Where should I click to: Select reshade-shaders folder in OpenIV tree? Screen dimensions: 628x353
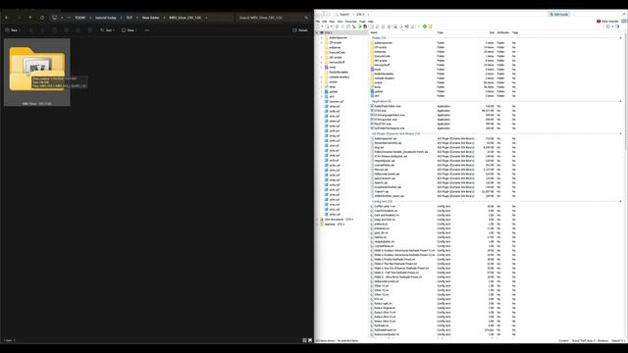point(340,76)
